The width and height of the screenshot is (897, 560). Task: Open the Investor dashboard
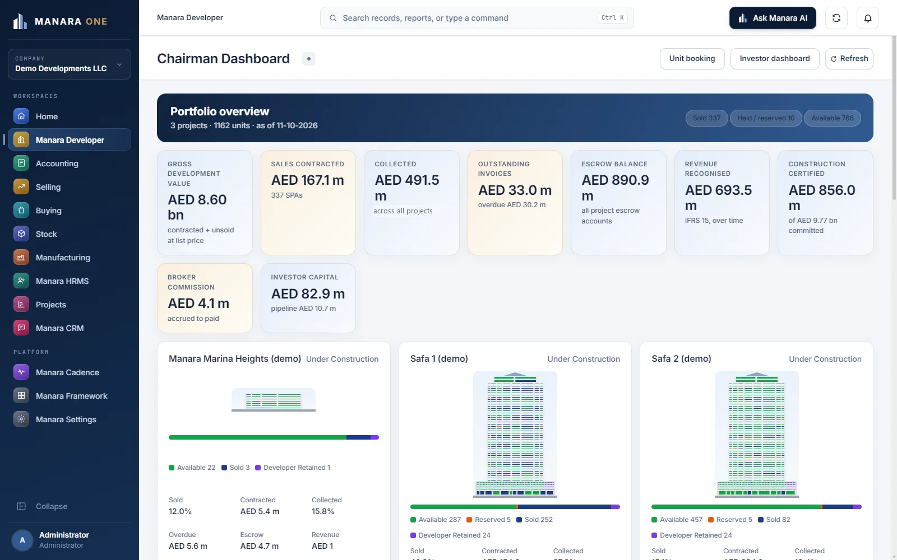tap(775, 59)
